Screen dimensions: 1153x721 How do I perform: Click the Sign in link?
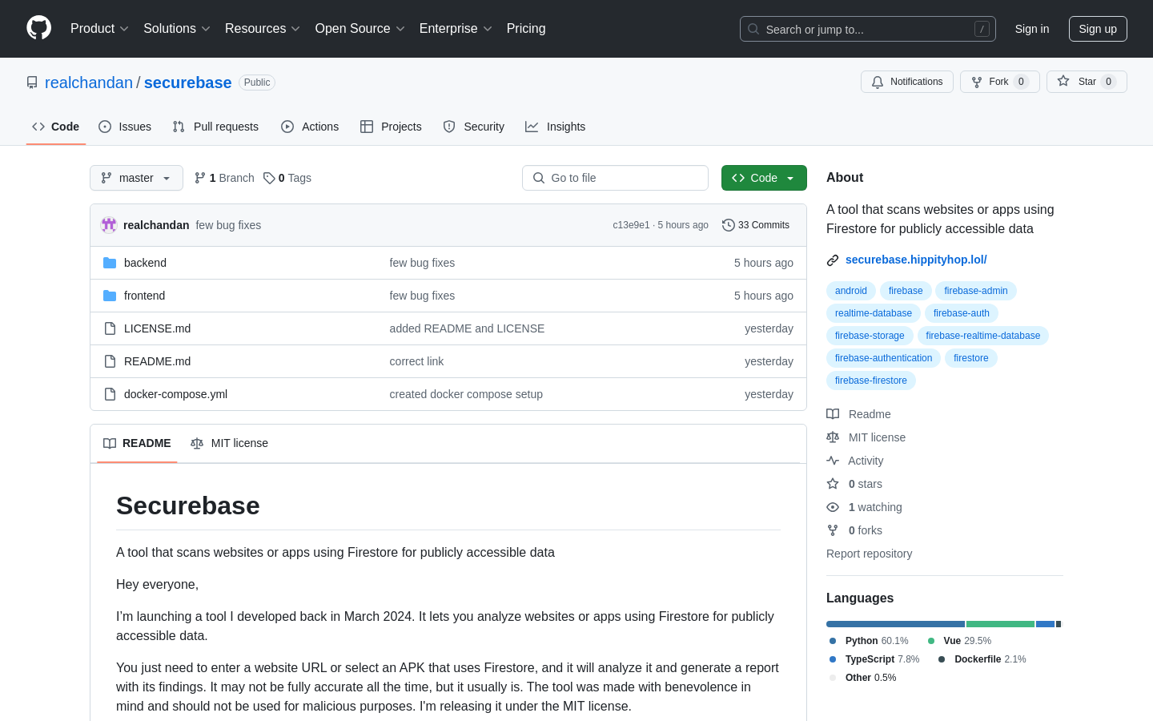1031,29
